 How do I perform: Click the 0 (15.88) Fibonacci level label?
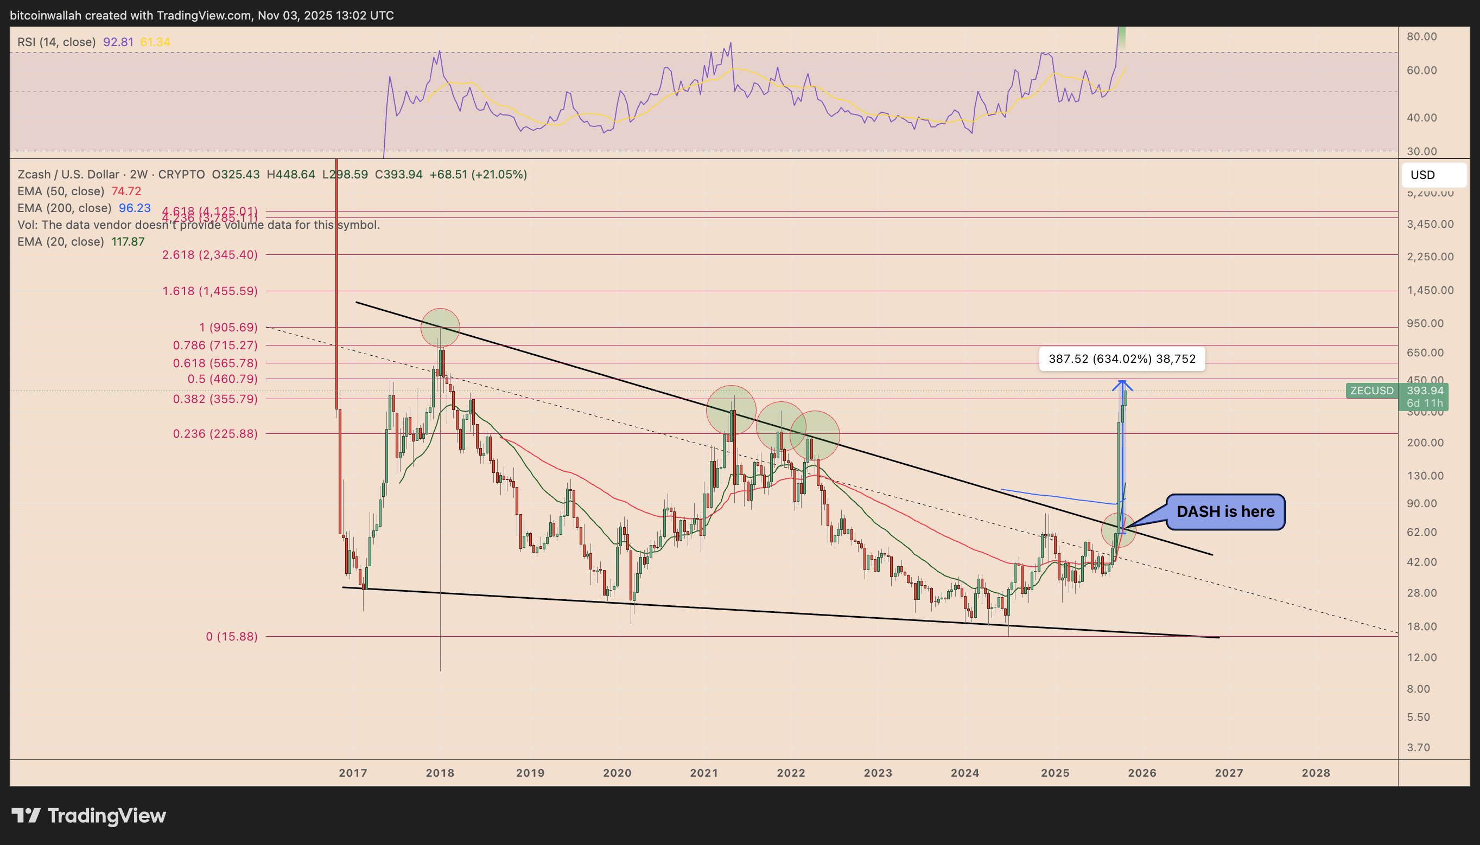tap(231, 637)
